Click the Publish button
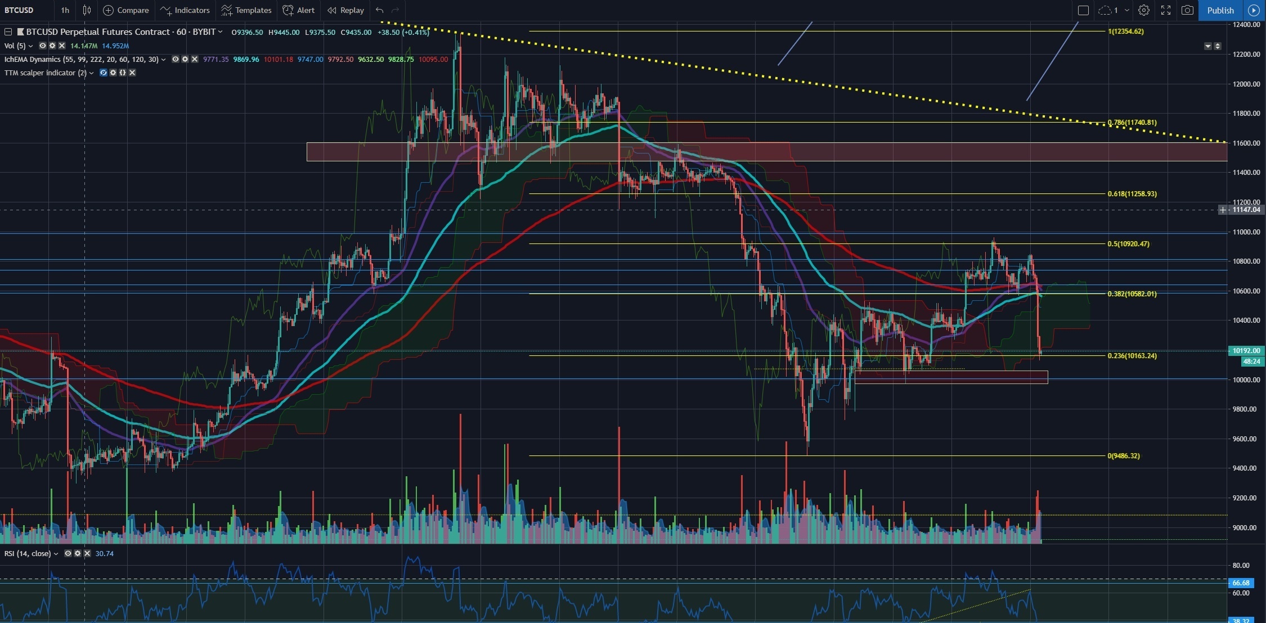The width and height of the screenshot is (1266, 623). 1220,10
